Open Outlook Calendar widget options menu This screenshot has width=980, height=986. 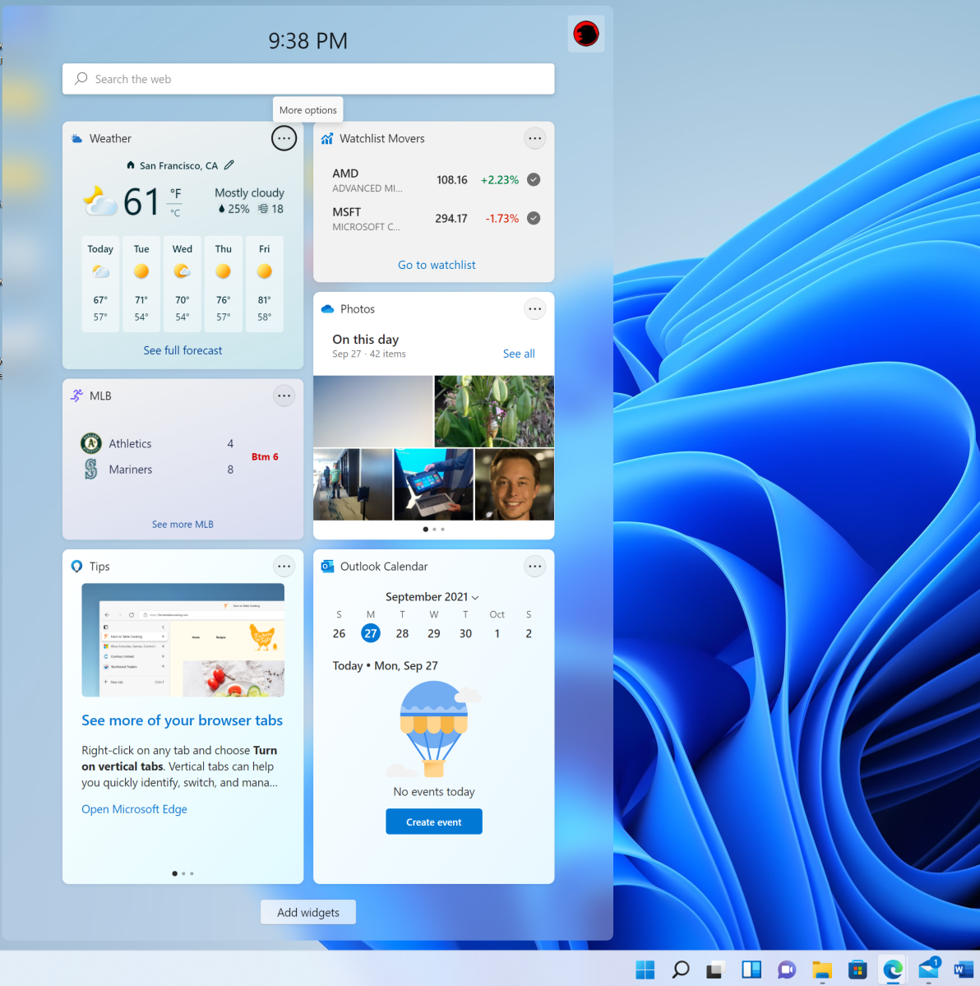click(534, 566)
